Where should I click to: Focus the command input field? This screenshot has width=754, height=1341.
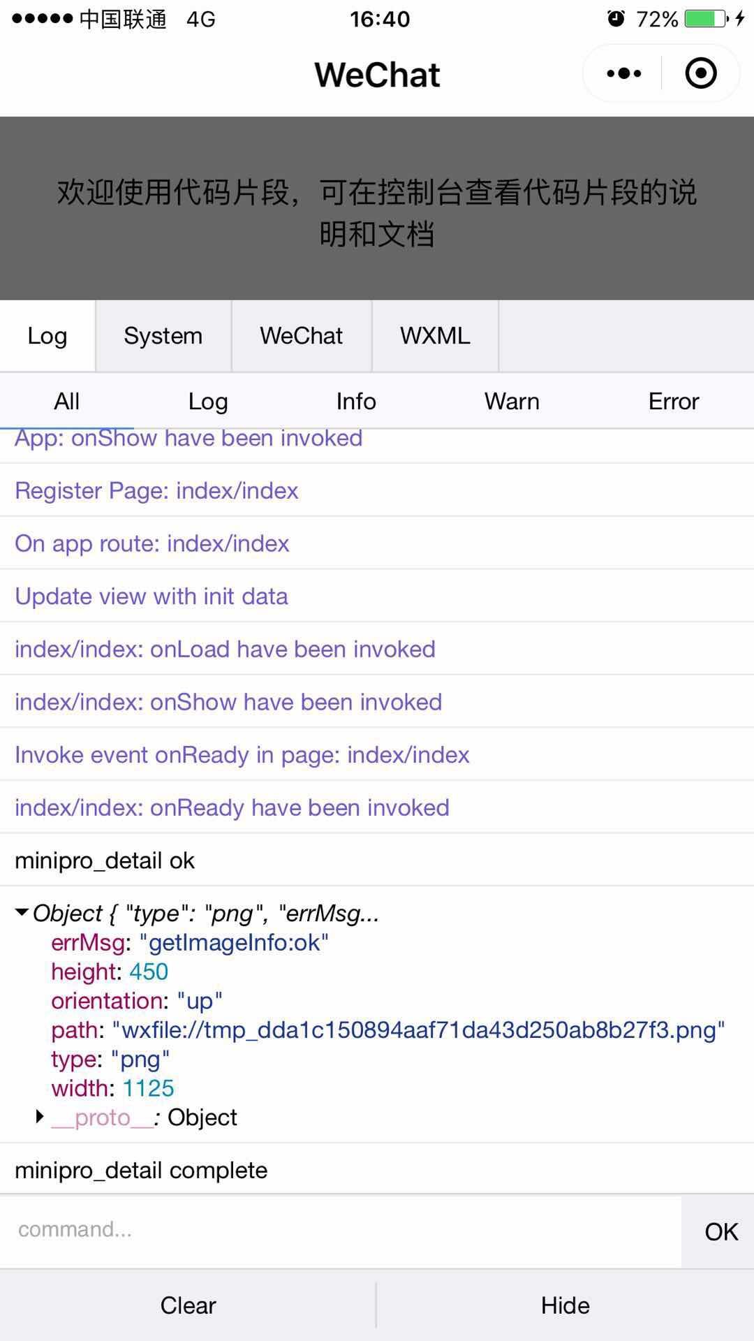(341, 1230)
